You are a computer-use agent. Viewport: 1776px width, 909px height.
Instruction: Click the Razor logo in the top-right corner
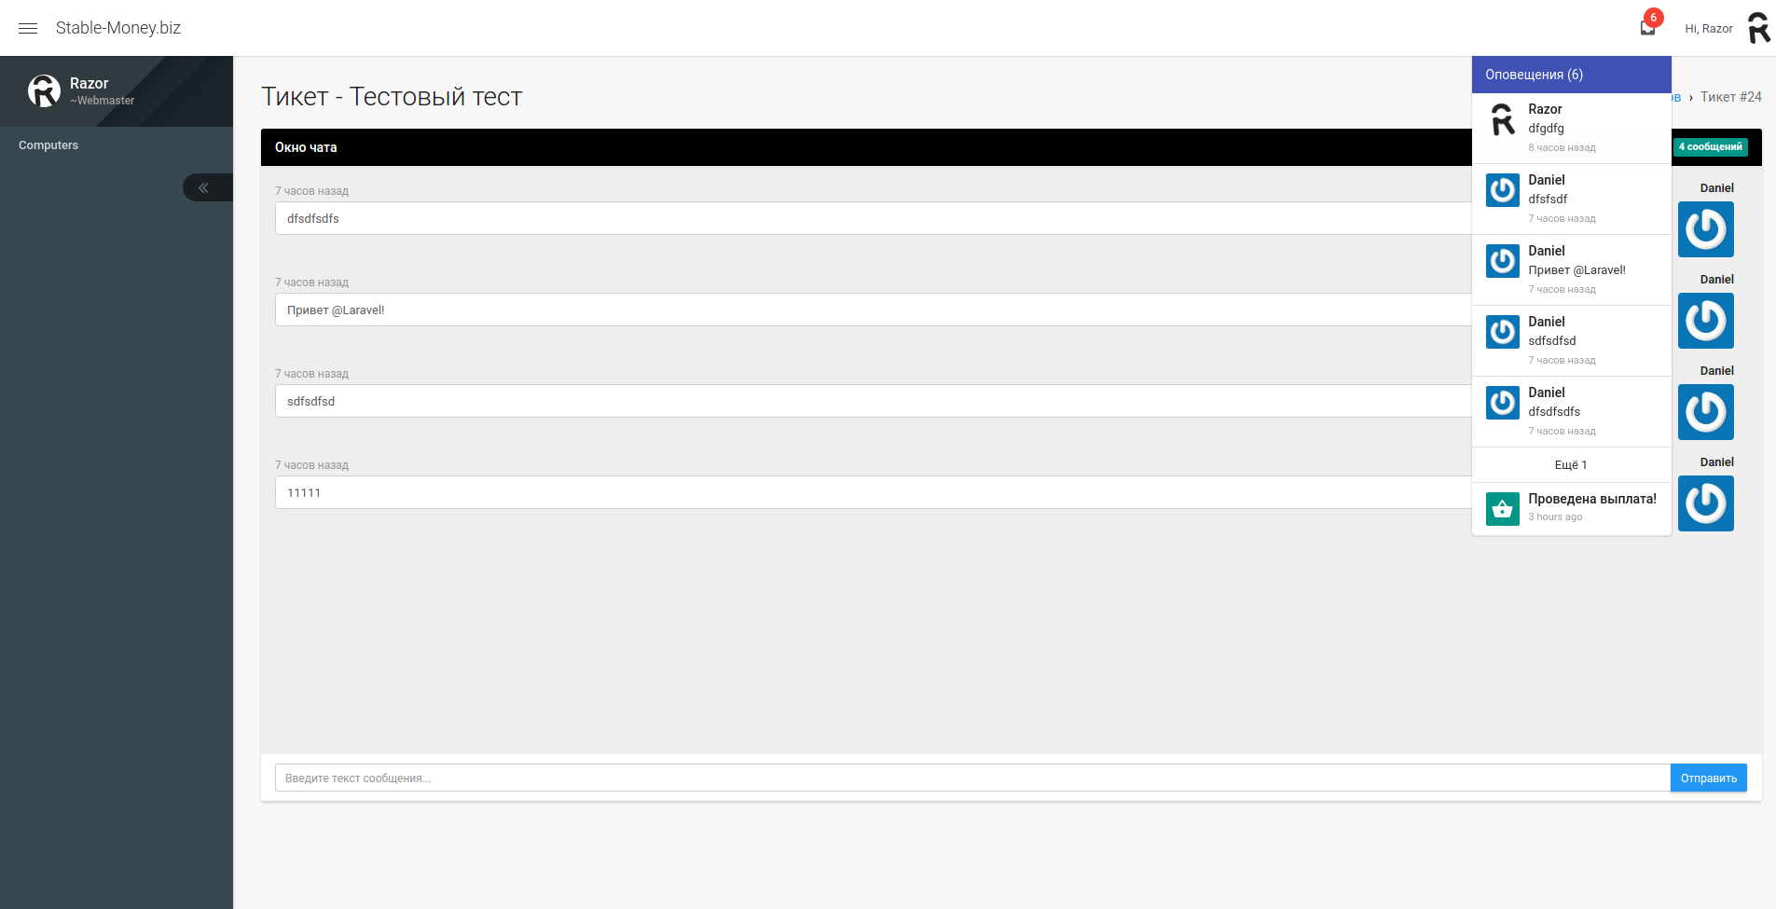tap(1758, 28)
